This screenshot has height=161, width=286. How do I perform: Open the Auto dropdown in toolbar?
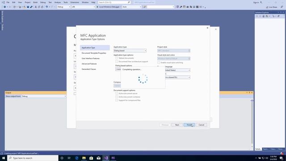coord(131,7)
